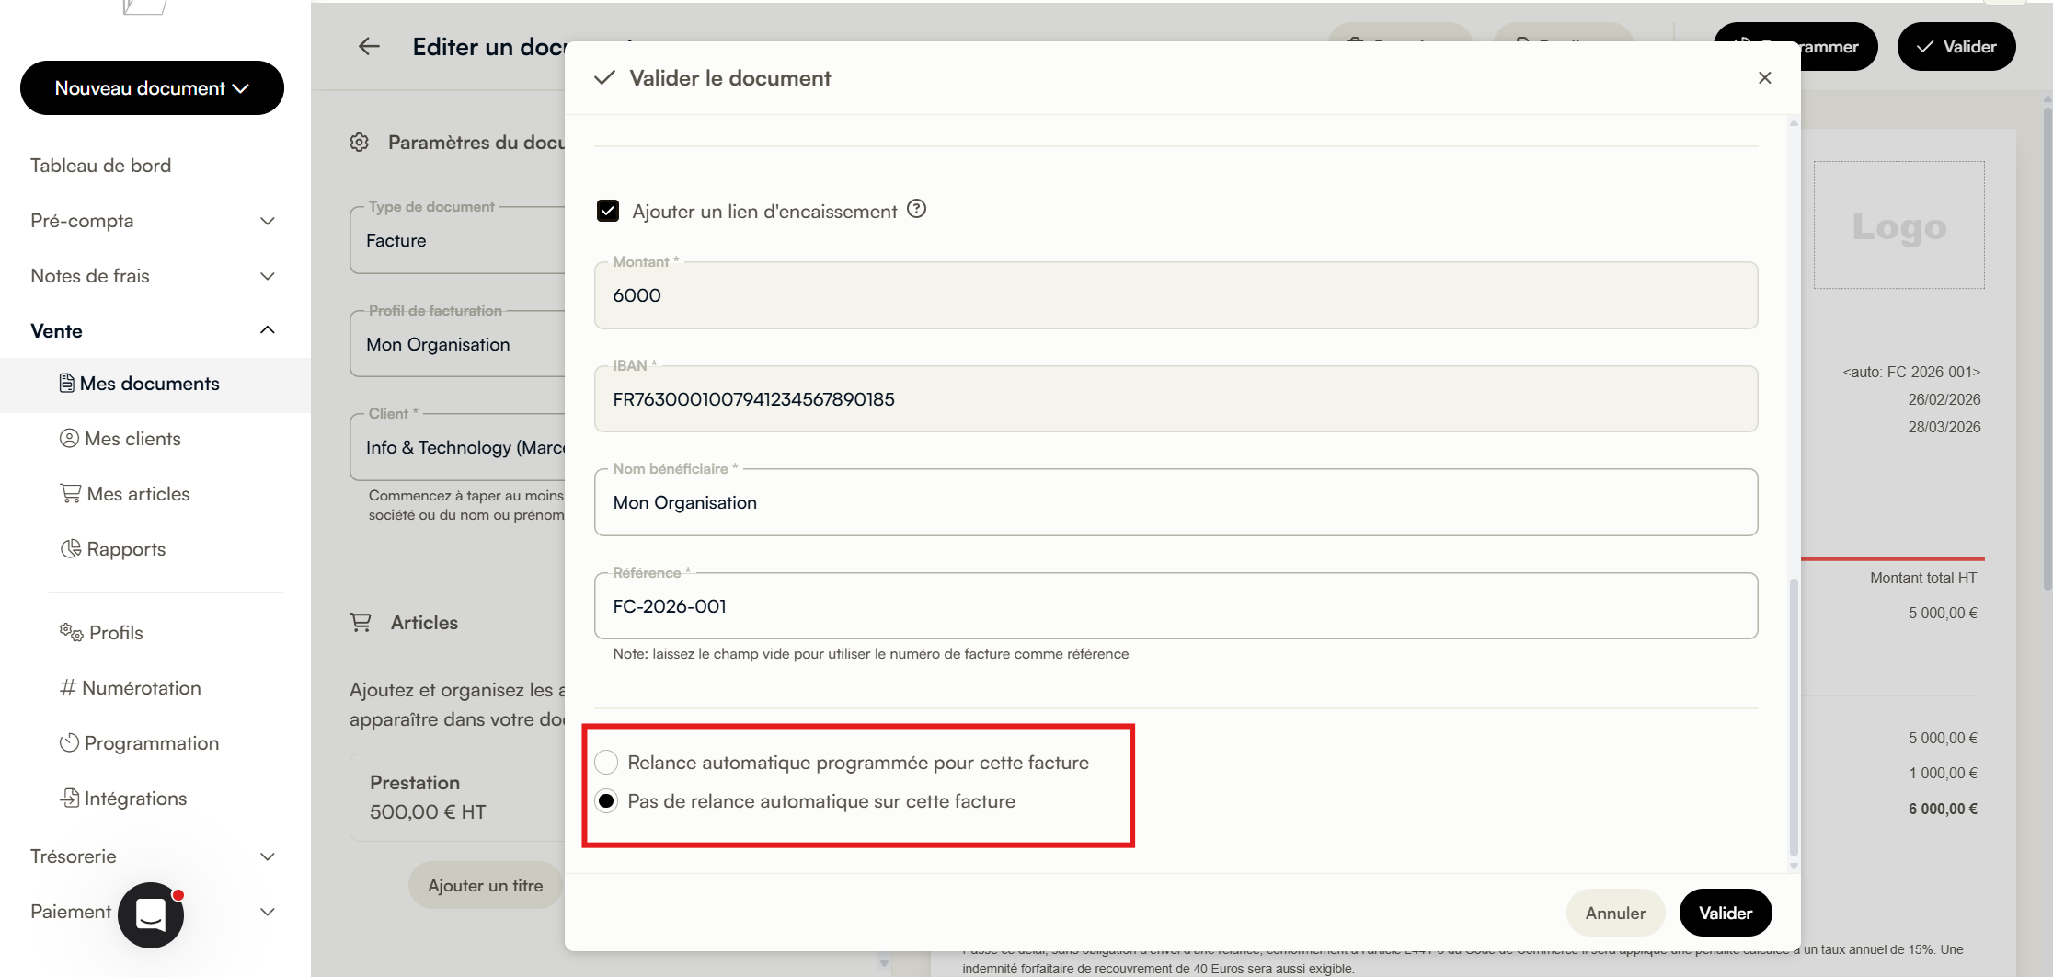Expand the Paiement menu chevron
The height and width of the screenshot is (977, 2053).
268,912
